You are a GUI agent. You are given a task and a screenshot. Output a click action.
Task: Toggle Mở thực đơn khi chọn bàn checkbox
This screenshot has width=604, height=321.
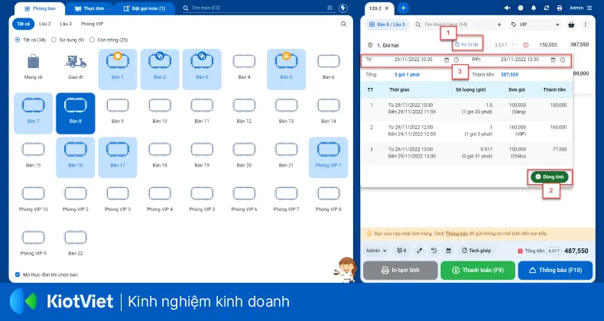(x=18, y=274)
